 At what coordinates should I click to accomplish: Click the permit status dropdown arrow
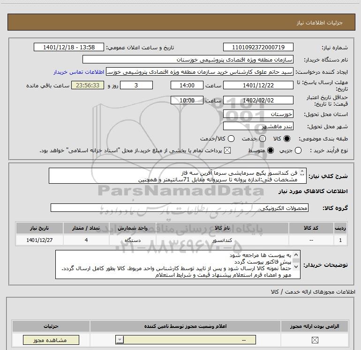(120, 340)
